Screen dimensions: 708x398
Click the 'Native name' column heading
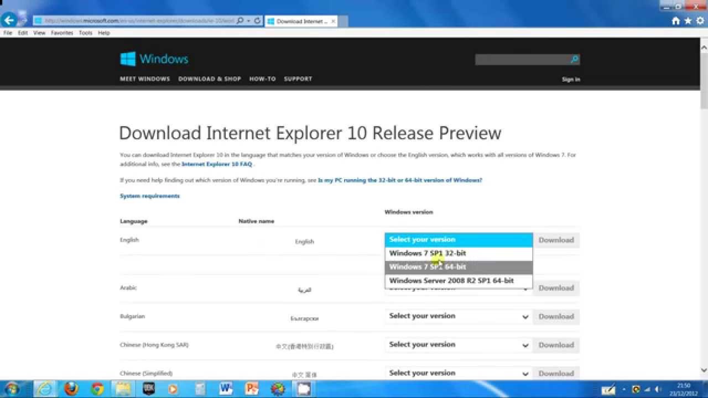tap(256, 221)
